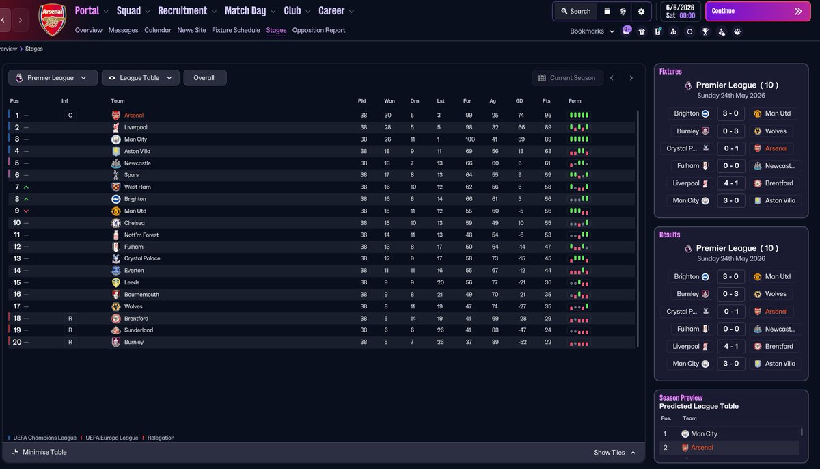Click Aston Villa team name in table

click(x=137, y=151)
